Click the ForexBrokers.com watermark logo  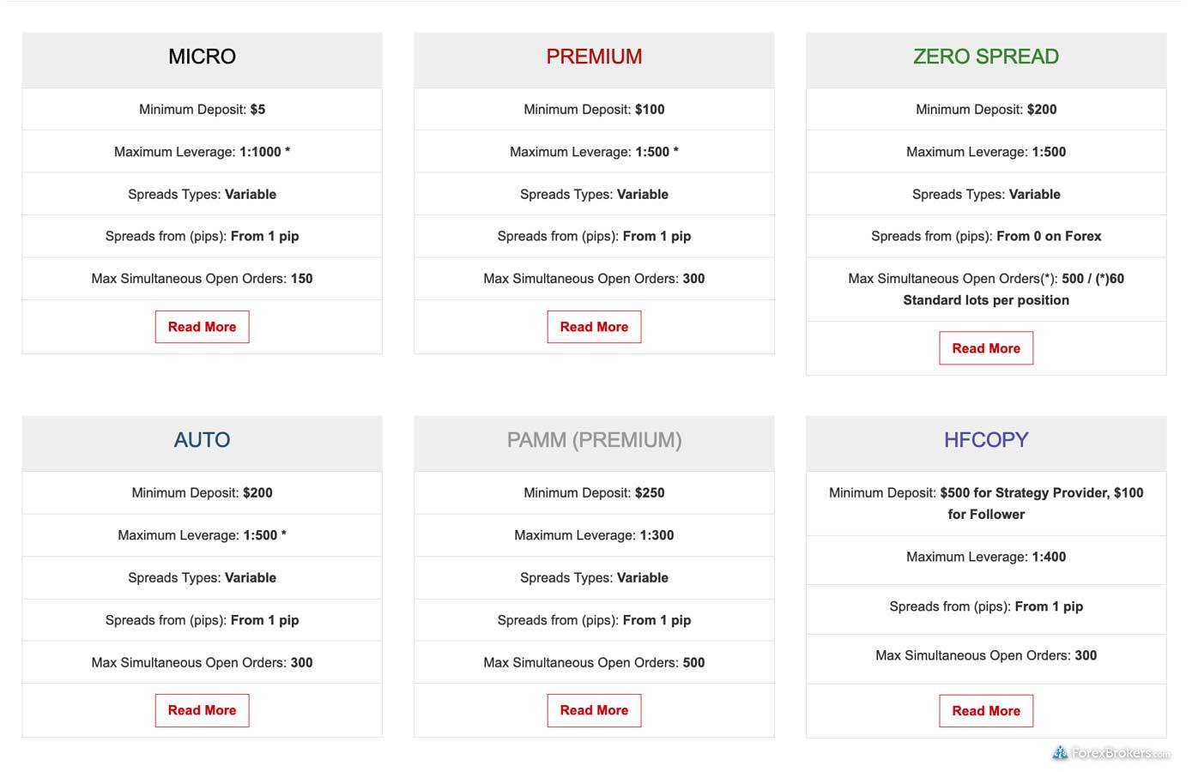click(1110, 753)
